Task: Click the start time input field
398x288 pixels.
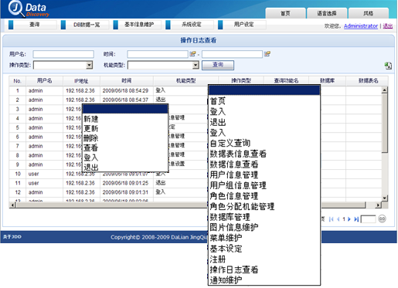Action: 158,54
